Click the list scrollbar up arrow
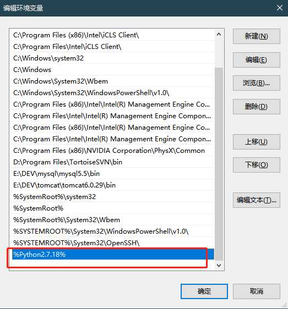This screenshot has height=309, width=288. click(x=219, y=35)
